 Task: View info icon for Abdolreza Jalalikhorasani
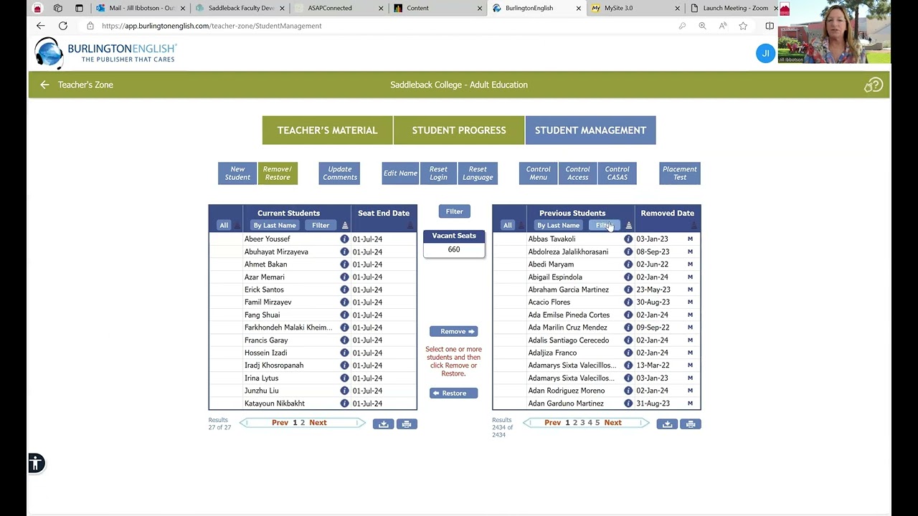click(628, 252)
